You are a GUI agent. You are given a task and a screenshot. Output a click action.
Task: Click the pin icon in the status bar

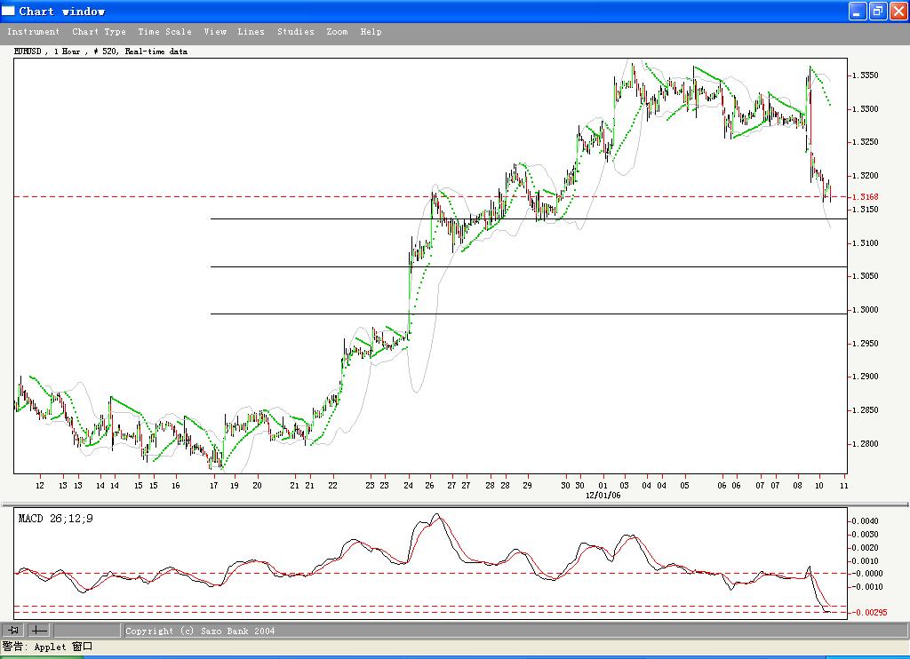(x=13, y=631)
